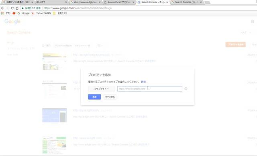Close the Access Excel tab
The image size is (257, 156).
click(x=133, y=2)
